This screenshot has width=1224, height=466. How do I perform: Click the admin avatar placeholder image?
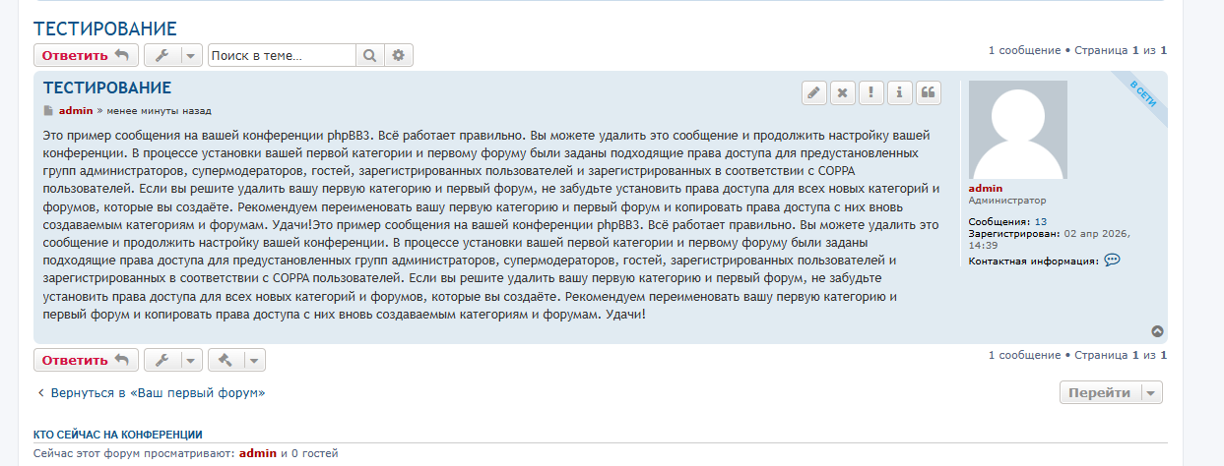[x=1018, y=130]
